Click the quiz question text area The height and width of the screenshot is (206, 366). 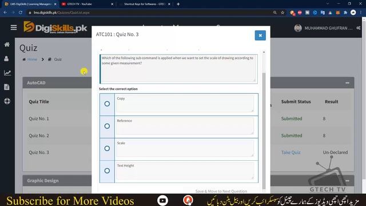(x=178, y=69)
